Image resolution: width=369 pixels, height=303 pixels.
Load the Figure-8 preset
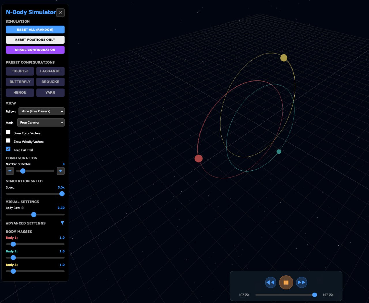(20, 71)
